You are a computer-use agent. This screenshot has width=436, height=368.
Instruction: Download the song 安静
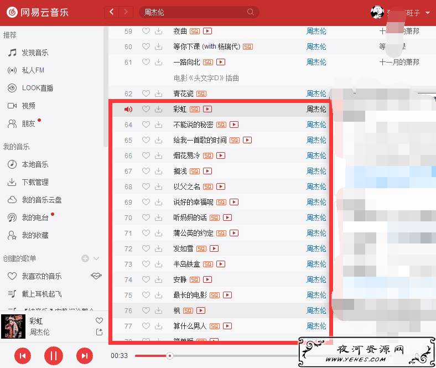pyautogui.click(x=158, y=279)
